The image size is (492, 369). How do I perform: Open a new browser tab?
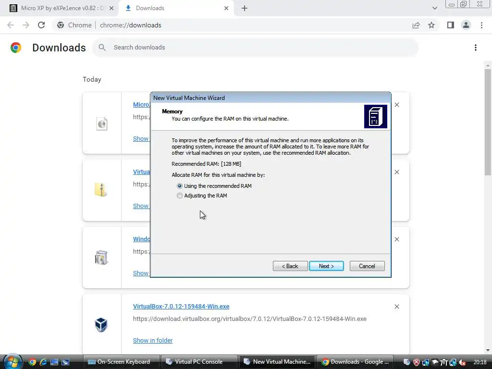click(x=245, y=8)
